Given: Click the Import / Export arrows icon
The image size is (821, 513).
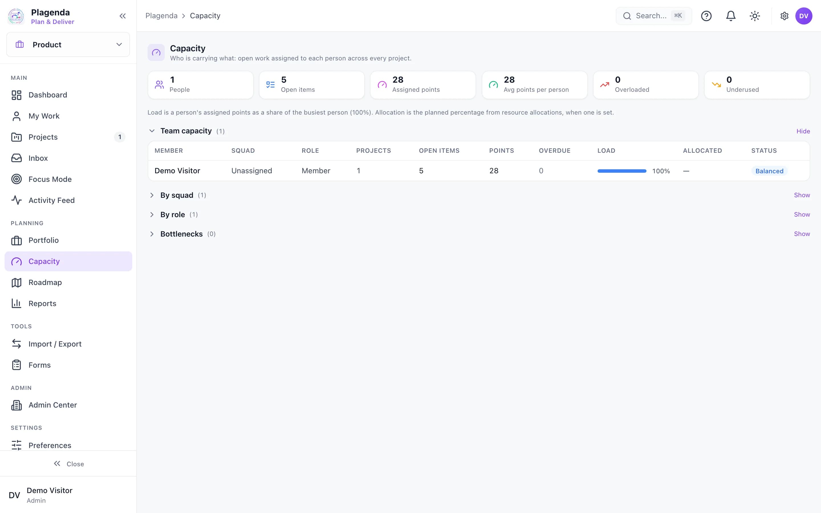Looking at the screenshot, I should click(16, 344).
